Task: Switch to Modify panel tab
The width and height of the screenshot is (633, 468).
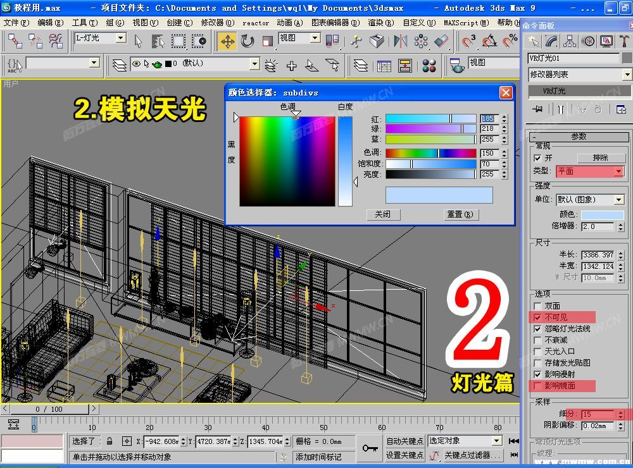Action: click(551, 41)
